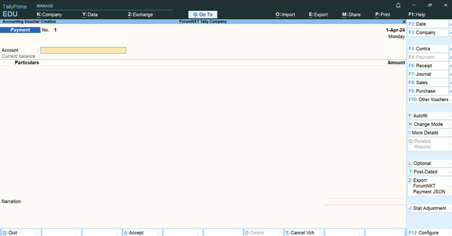452x236 pixels.
Task: Click H: Change Mode option
Action: [428, 124]
